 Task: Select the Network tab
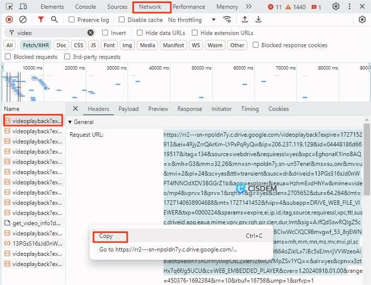point(150,7)
